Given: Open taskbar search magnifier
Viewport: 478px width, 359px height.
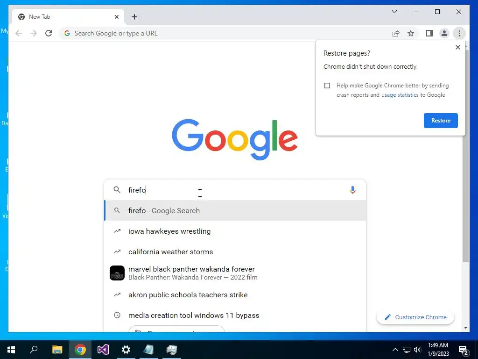Looking at the screenshot, I should (34, 350).
